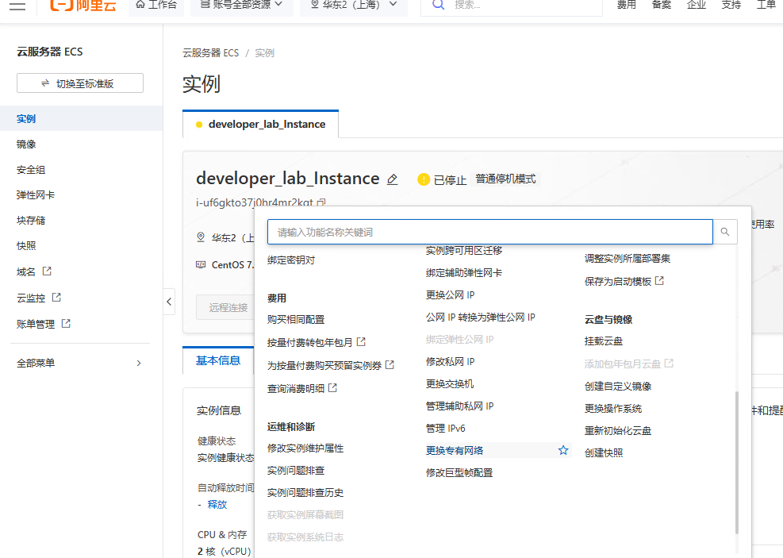Click the external icon next to 为按量付费购买预留实例券

[390, 364]
